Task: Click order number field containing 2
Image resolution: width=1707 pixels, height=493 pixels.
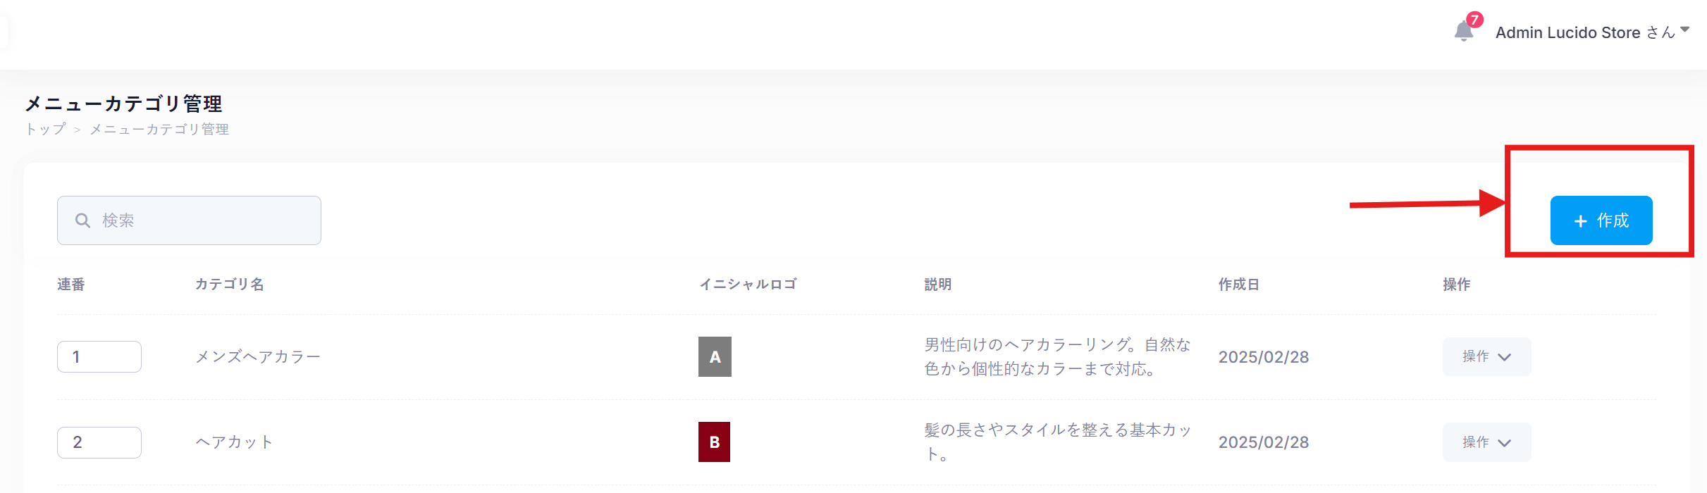Action: point(99,442)
